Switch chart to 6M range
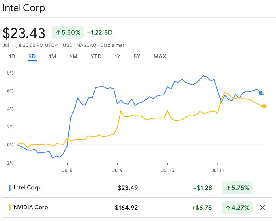This screenshot has width=276, height=221. [x=73, y=56]
